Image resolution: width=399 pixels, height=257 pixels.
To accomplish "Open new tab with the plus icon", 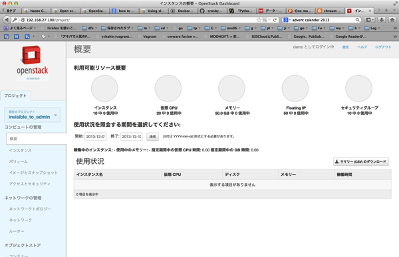I will pos(386,11).
